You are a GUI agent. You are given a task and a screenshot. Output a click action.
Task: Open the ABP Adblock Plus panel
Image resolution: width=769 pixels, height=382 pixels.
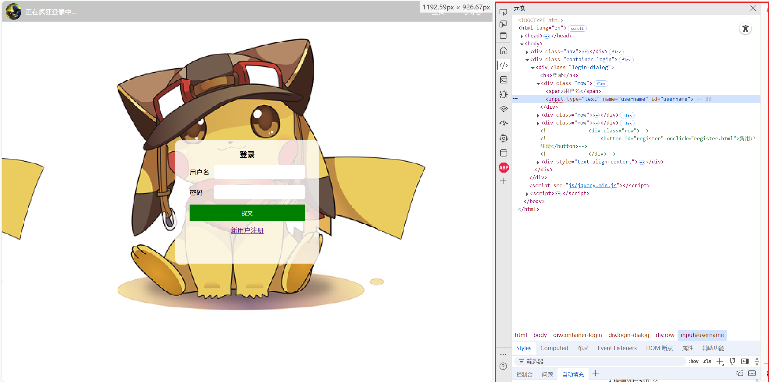[x=504, y=167]
